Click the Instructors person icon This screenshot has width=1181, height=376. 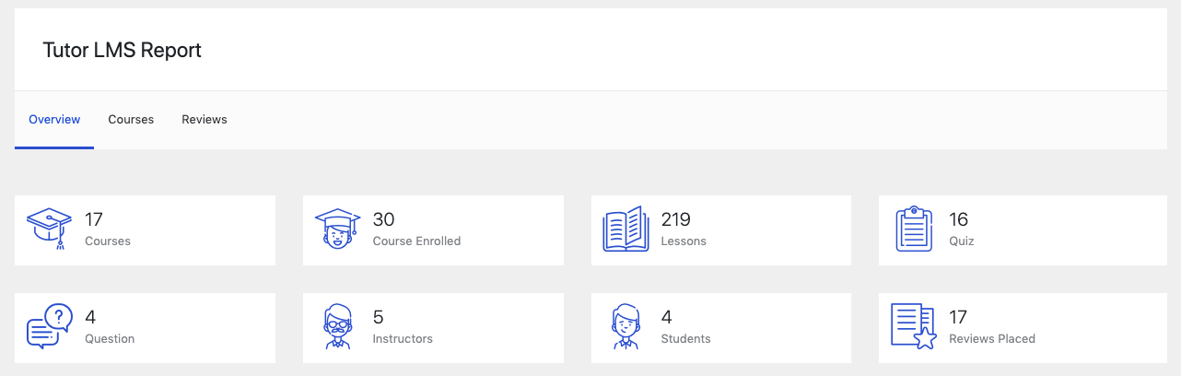337,327
